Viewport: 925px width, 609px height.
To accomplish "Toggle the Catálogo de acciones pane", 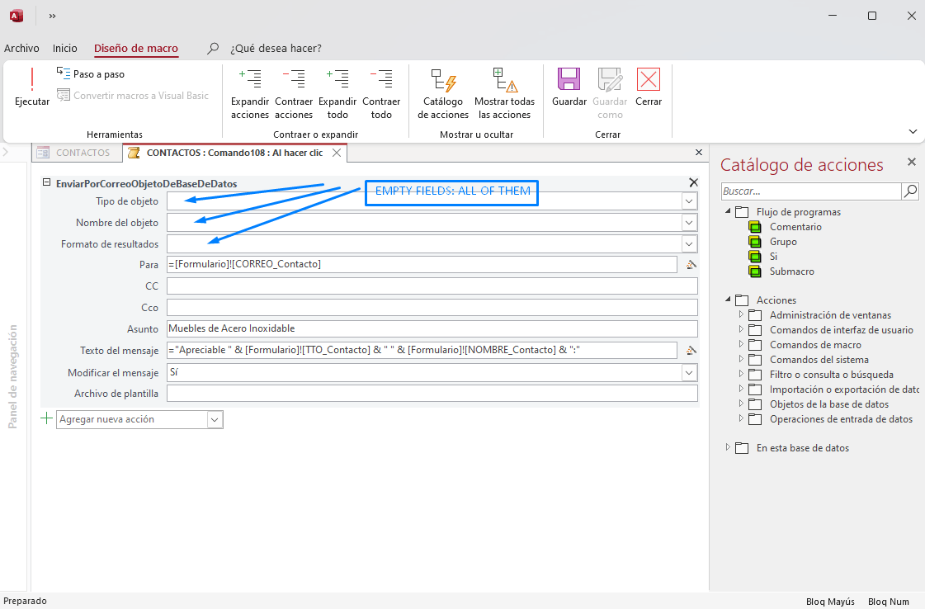I will point(443,93).
